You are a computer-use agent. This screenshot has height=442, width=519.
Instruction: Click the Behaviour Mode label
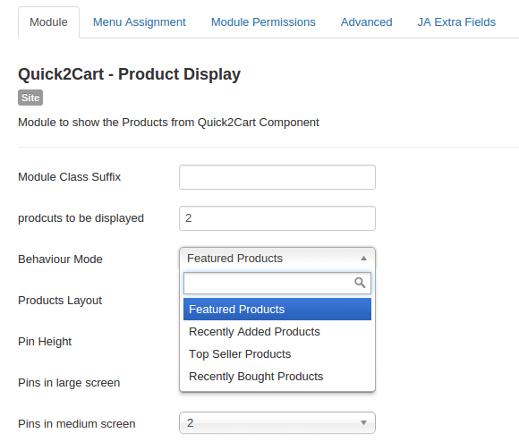tap(60, 259)
